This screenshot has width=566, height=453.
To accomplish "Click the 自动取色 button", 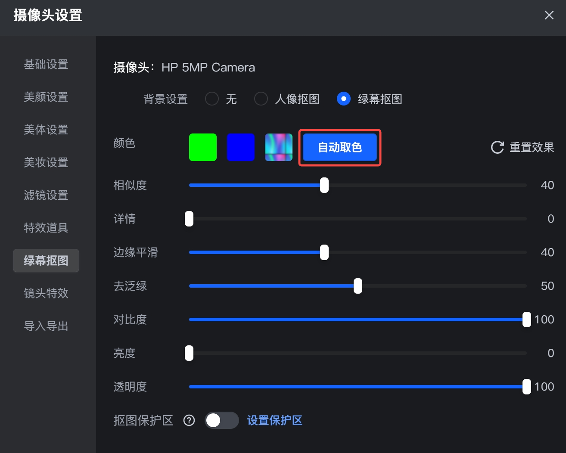I will 340,147.
